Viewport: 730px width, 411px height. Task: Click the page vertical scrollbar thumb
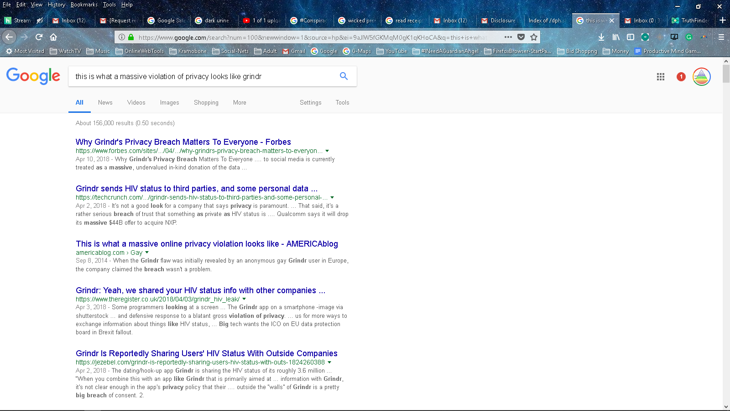[x=726, y=74]
